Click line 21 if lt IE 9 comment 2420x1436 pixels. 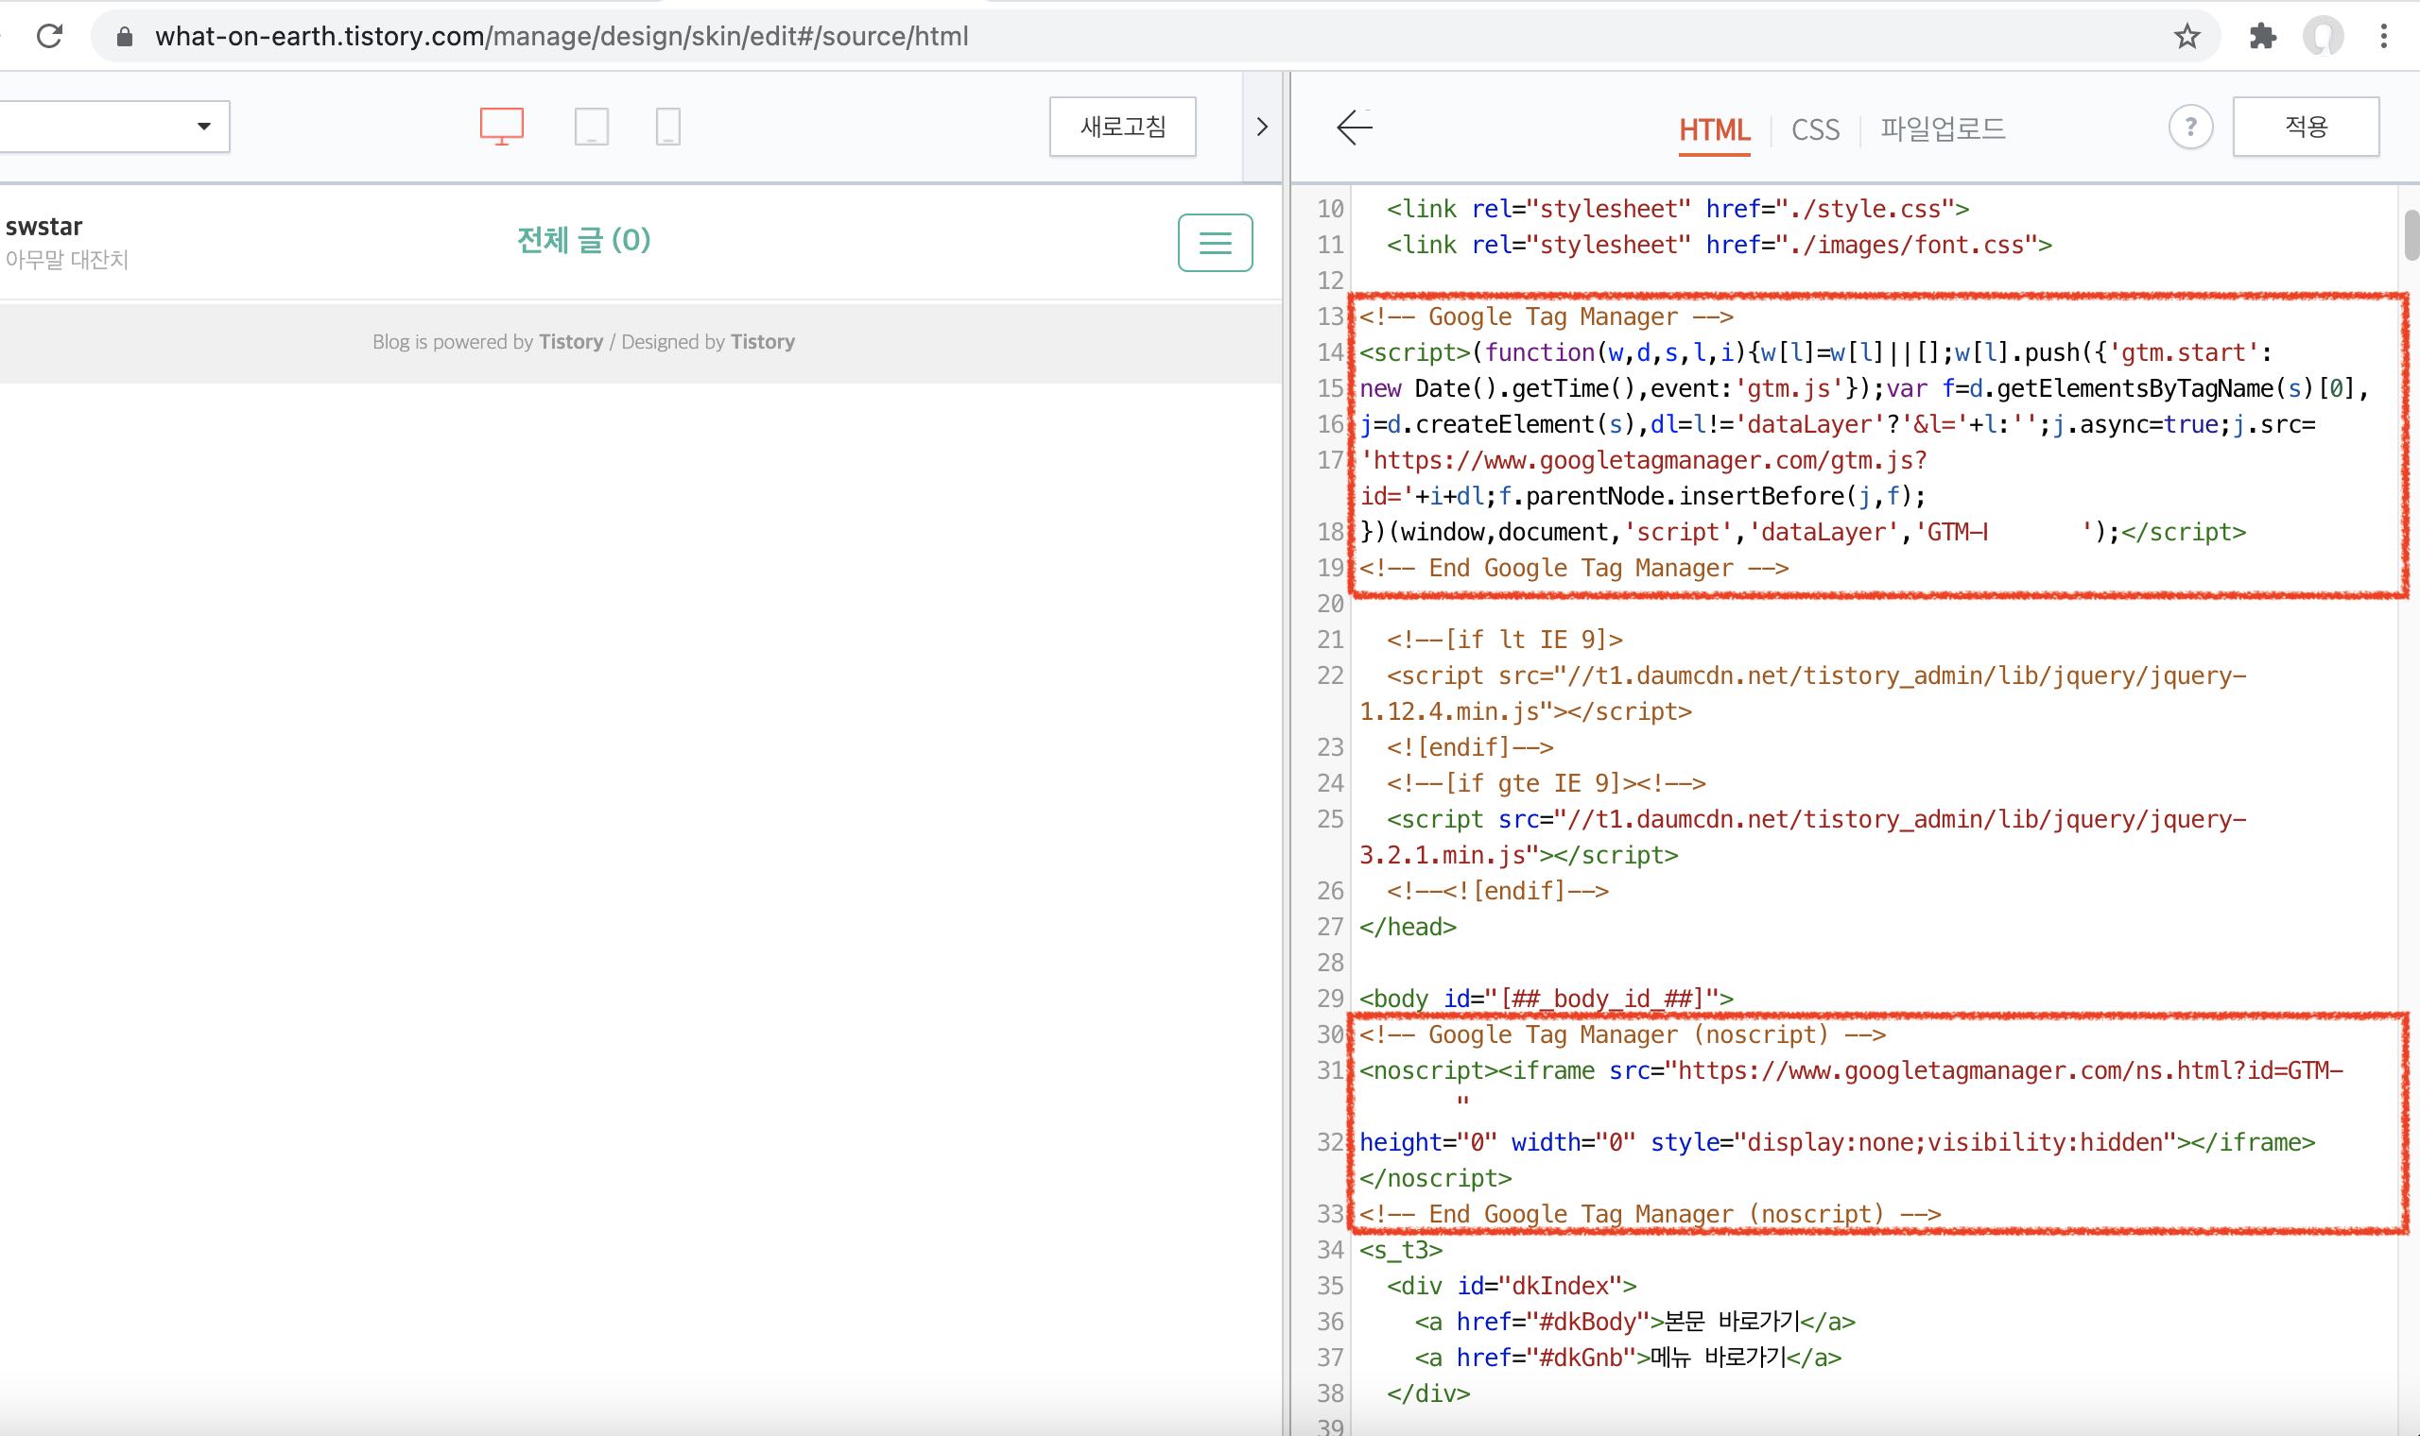click(x=1504, y=640)
